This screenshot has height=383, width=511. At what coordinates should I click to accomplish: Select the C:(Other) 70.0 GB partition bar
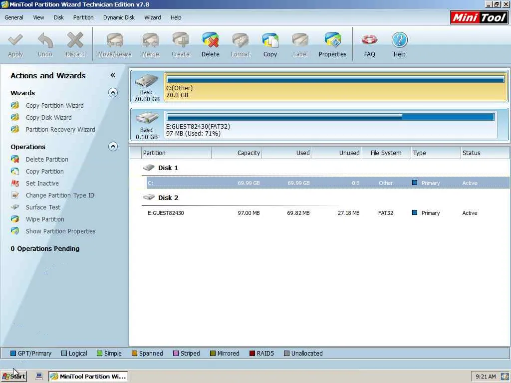336,87
